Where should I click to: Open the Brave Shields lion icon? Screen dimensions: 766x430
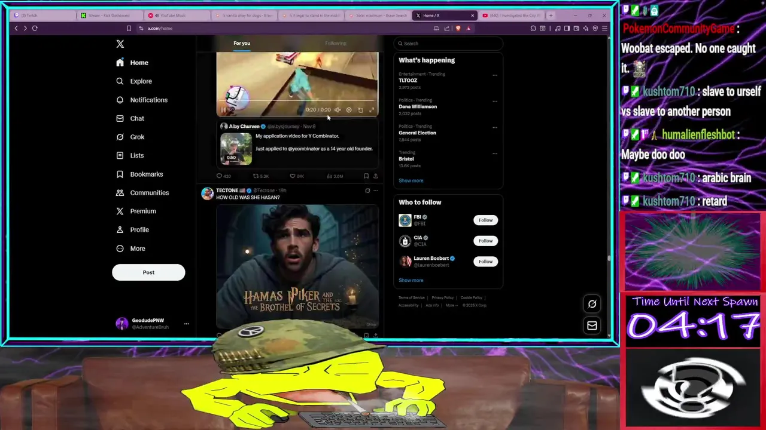(x=458, y=28)
